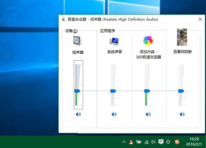206x148 pixels.
Task: Click the taskbar volume speaker icon
Action: point(153,141)
